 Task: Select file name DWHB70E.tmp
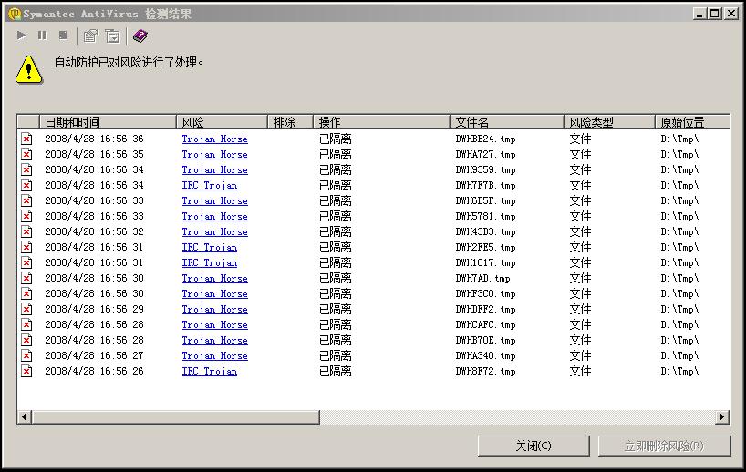(486, 341)
